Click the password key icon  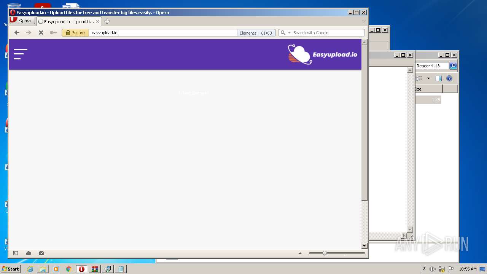click(x=53, y=33)
